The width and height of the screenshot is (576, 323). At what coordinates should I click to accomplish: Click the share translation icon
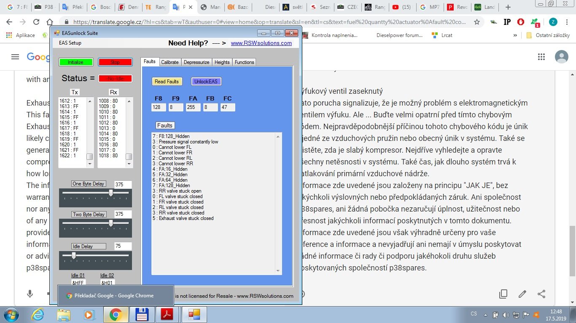(542, 294)
